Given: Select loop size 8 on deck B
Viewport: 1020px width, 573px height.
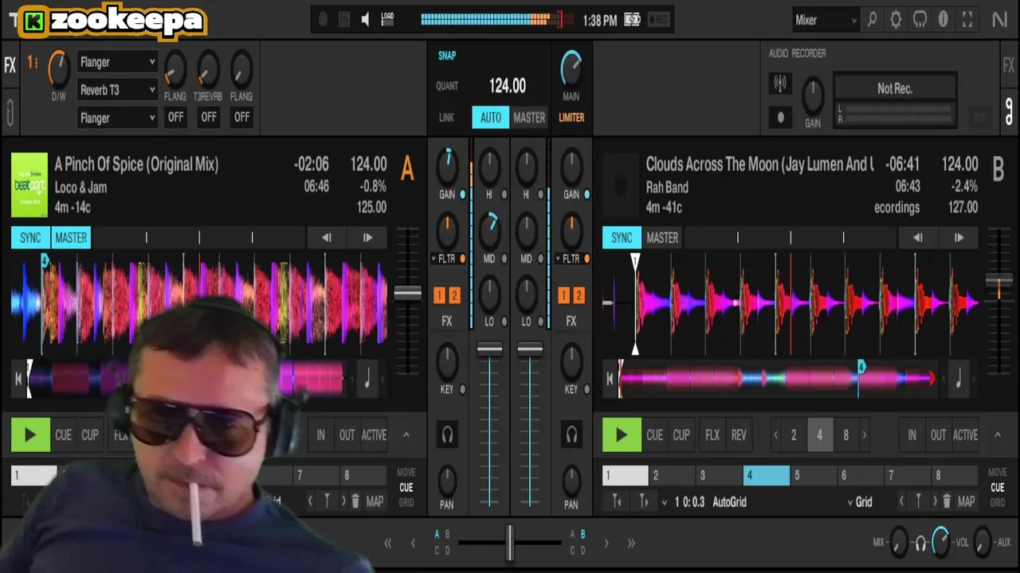Looking at the screenshot, I should tap(845, 435).
